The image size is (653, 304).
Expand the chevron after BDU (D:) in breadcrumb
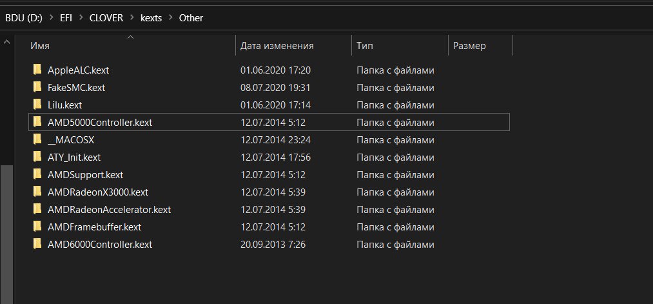click(51, 18)
